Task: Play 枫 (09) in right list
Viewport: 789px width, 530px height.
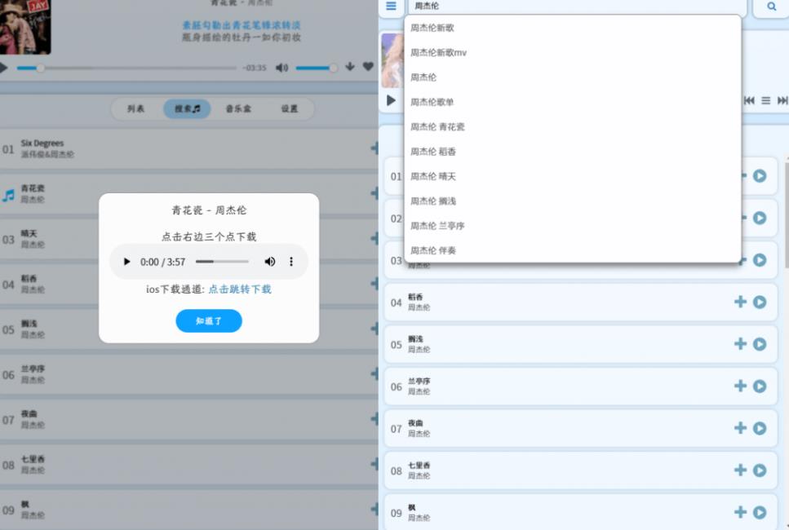Action: pyautogui.click(x=760, y=512)
